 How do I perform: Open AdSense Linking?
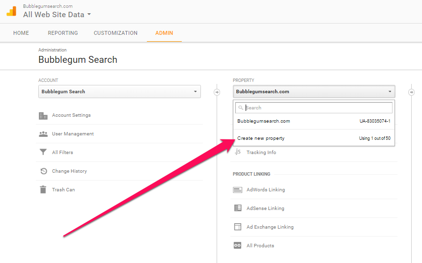coord(265,208)
